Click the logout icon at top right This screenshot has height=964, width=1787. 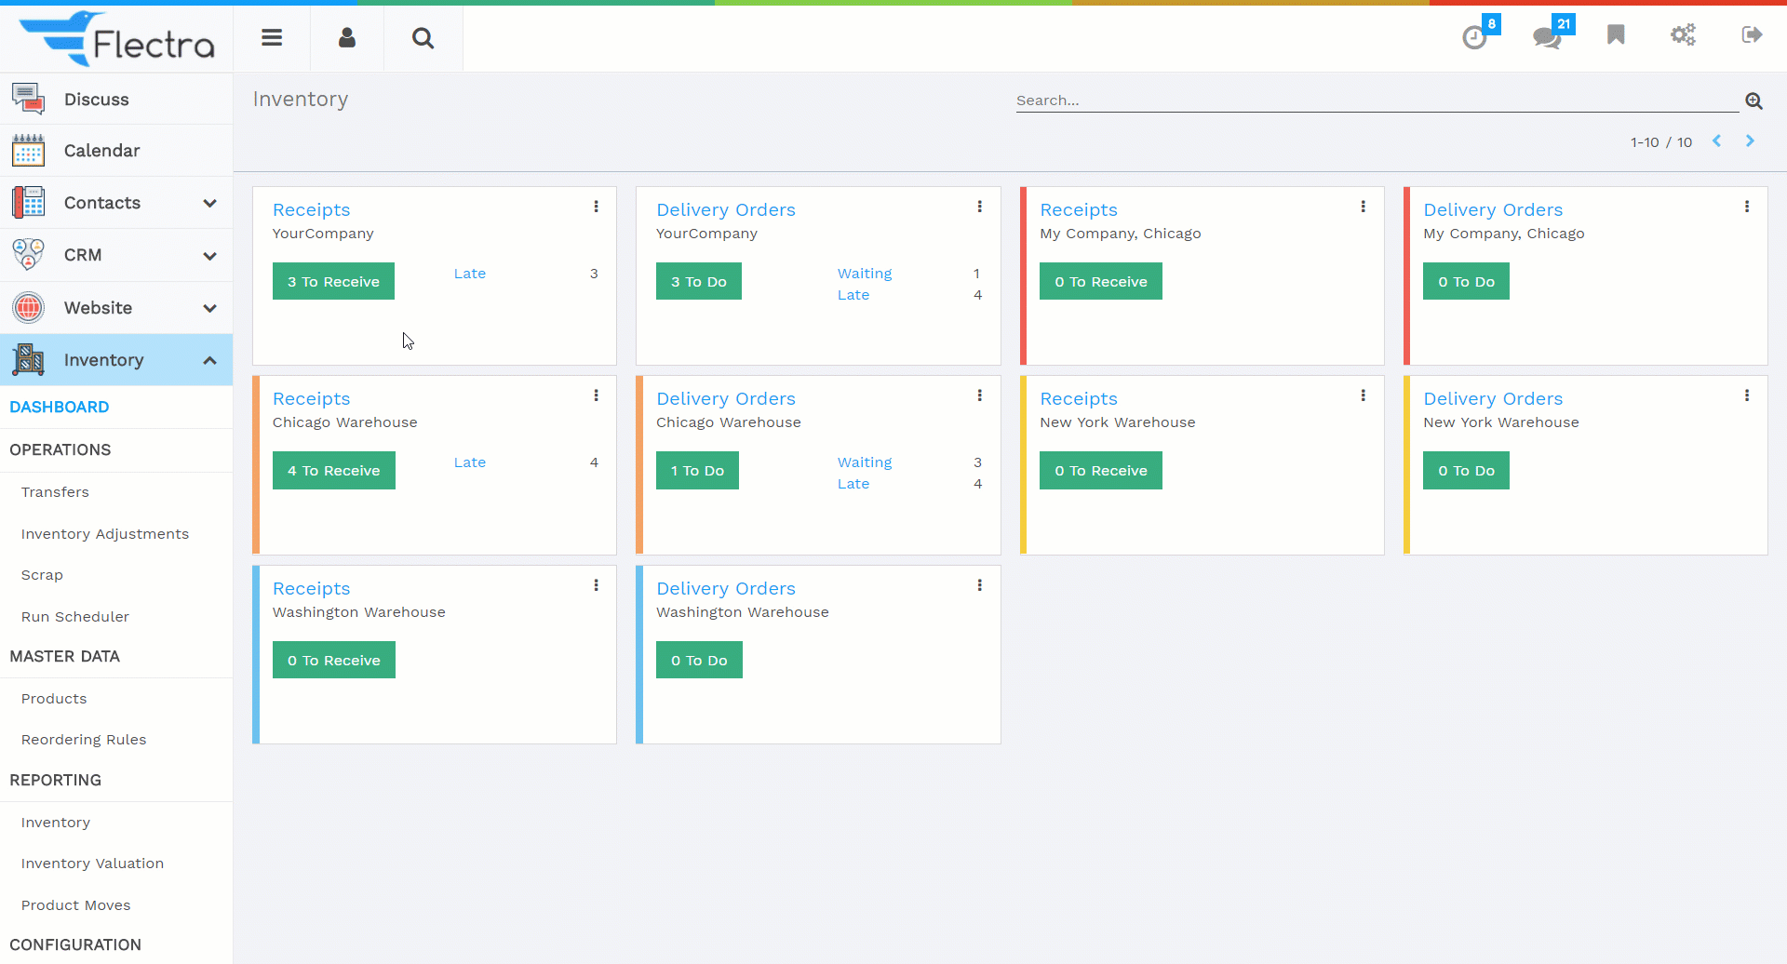tap(1752, 35)
